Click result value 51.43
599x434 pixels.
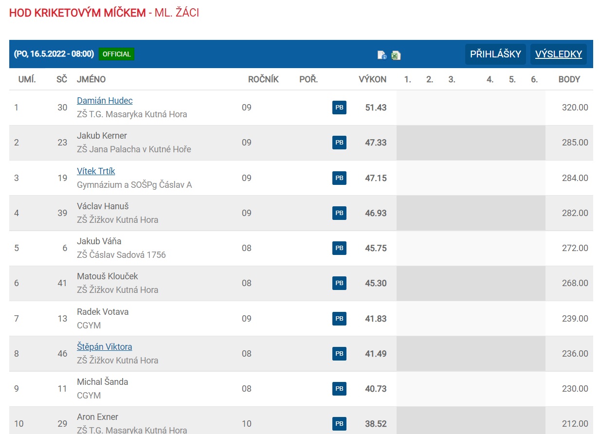pyautogui.click(x=376, y=108)
